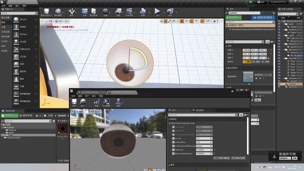Click the Save Sibling button

pos(222,158)
